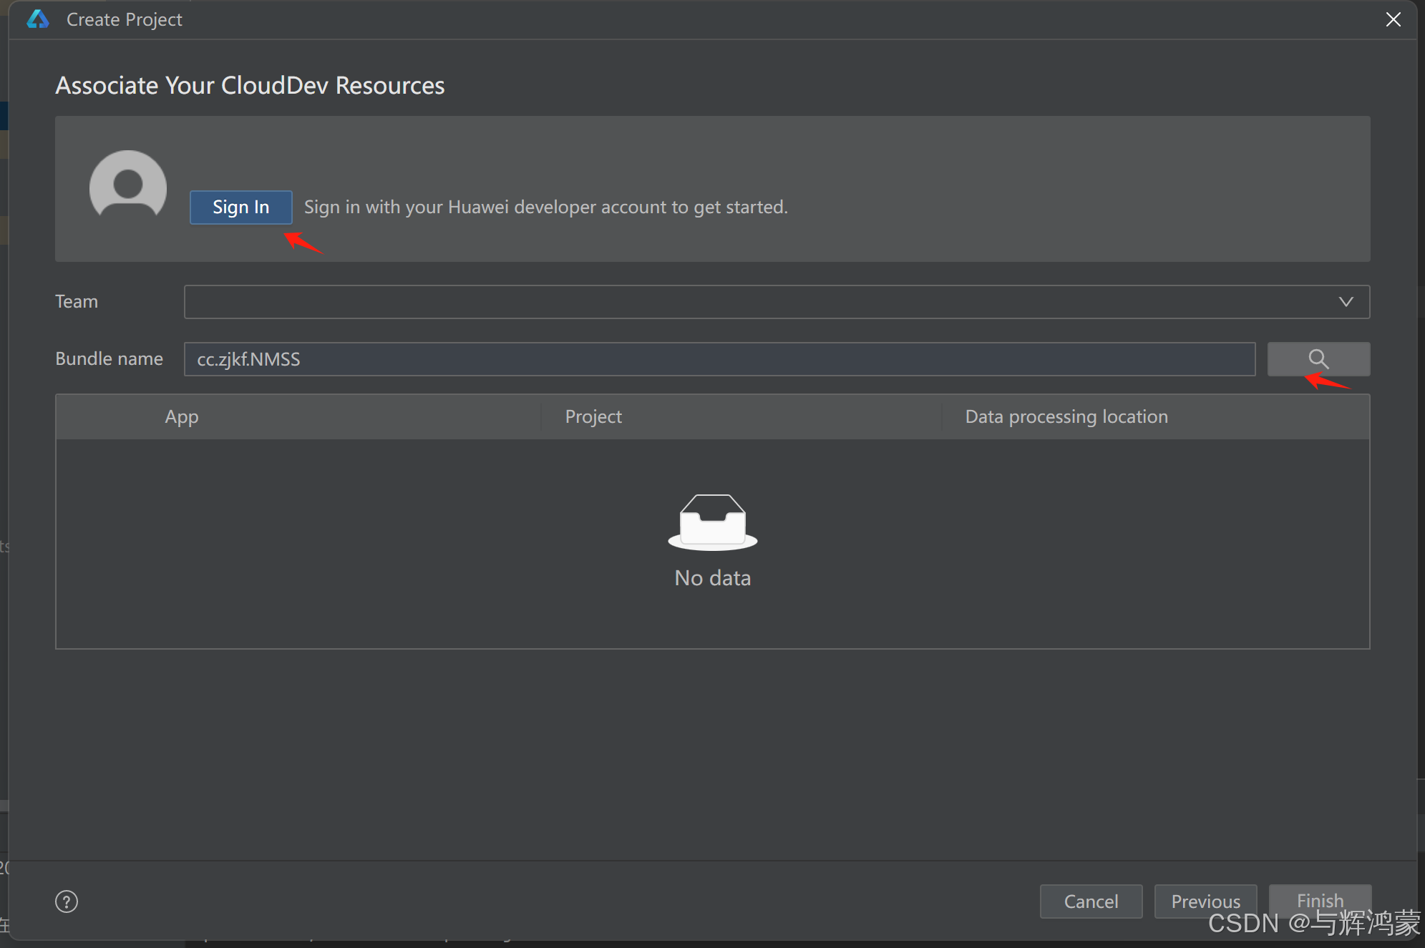Close the Create Project dialog

click(1393, 19)
